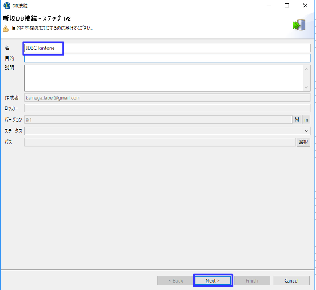Click the ステータス label
The image size is (316, 290).
click(13, 131)
